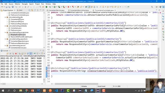165x93 pixels.
Task: Open File Explorer from taskbar
Action: tap(21, 91)
